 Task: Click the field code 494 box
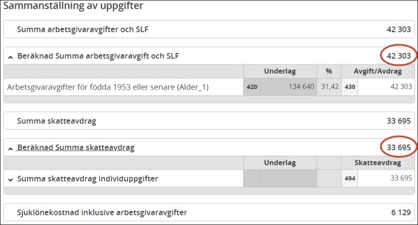coord(350,178)
